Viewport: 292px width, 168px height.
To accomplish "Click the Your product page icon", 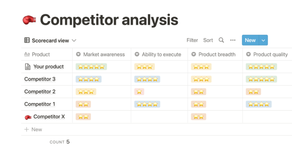I will point(27,67).
